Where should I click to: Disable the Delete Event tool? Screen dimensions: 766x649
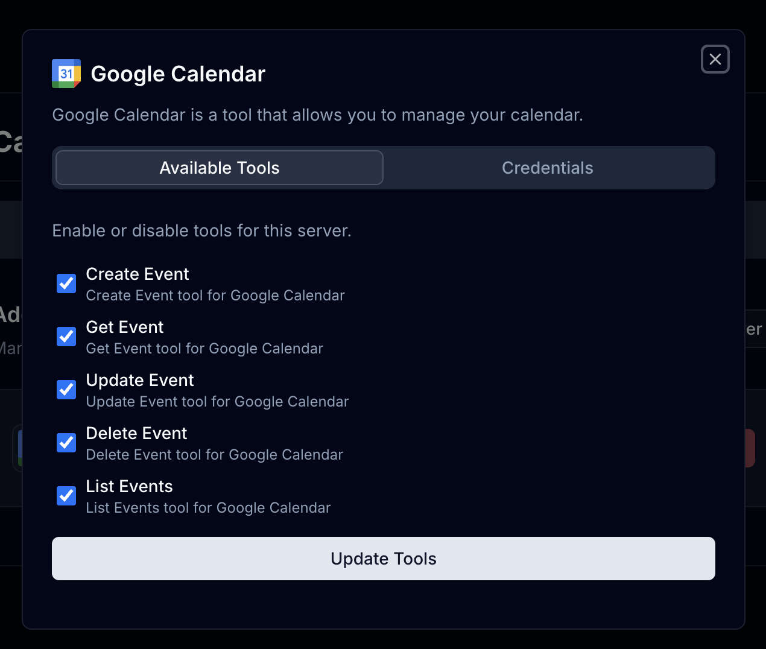(66, 443)
